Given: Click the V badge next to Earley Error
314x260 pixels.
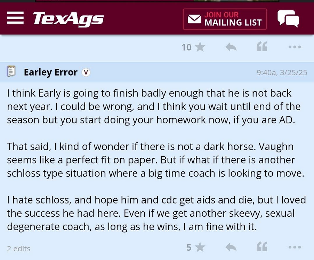Looking at the screenshot, I should (86, 72).
